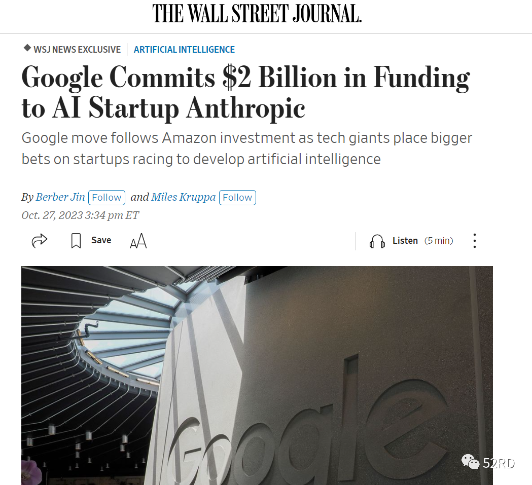Open the WSJ News Exclusive label
Screen dimensions: 532x485
(x=77, y=50)
